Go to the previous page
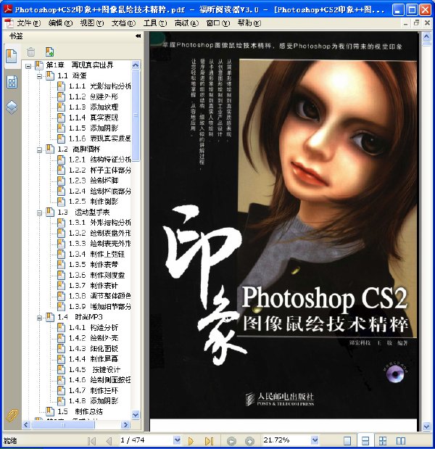435x449 pixels. click(109, 441)
